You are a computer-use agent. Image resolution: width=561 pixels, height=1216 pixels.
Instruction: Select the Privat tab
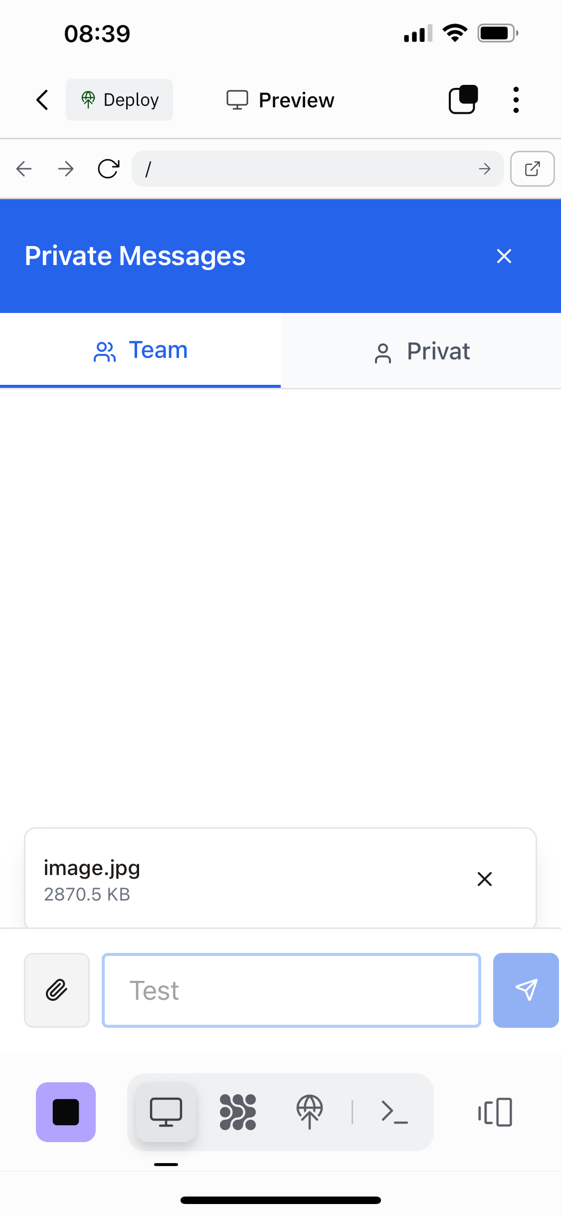point(421,351)
